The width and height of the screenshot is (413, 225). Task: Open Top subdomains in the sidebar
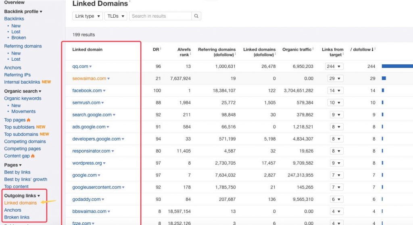click(x=21, y=134)
